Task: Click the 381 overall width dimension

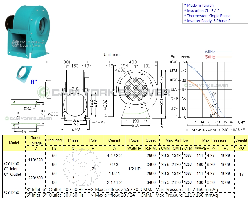Action: click(x=67, y=62)
